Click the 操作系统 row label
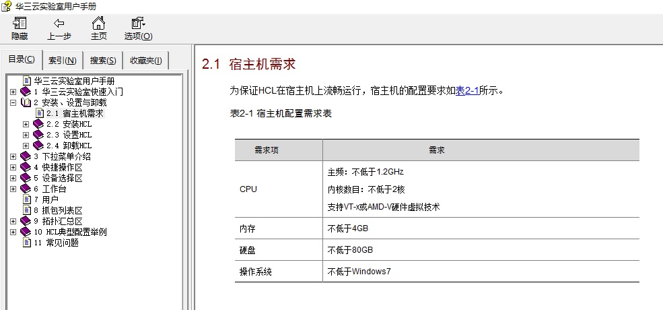 255,272
